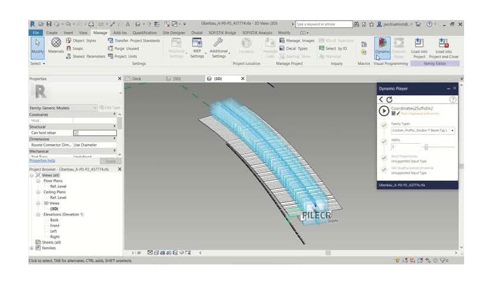Refresh the Dynamo Player script list
The width and height of the screenshot is (493, 285).
tap(389, 100)
